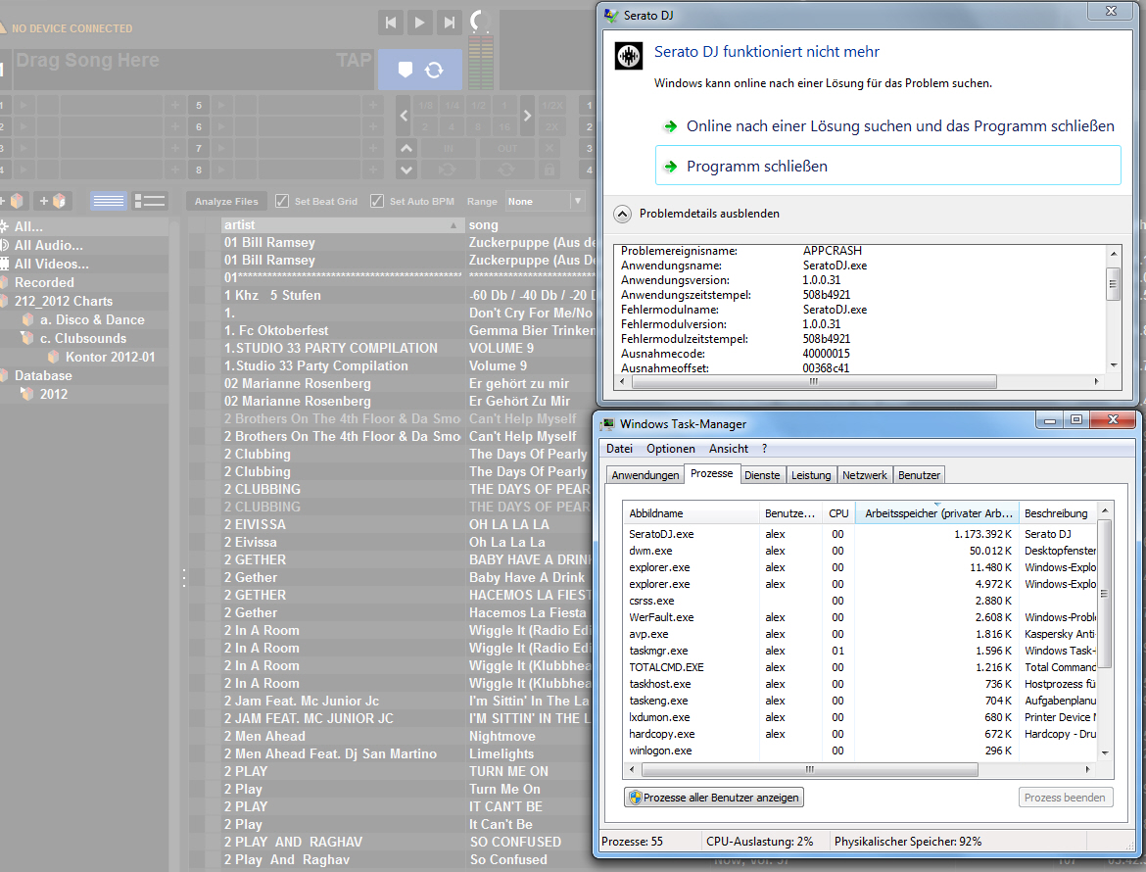Toggle loop with the right loop cycle icon
Image resolution: width=1146 pixels, height=872 pixels.
tap(505, 170)
